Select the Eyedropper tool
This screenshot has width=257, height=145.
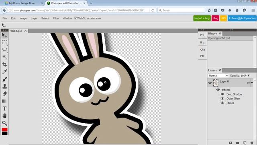coord(4,72)
